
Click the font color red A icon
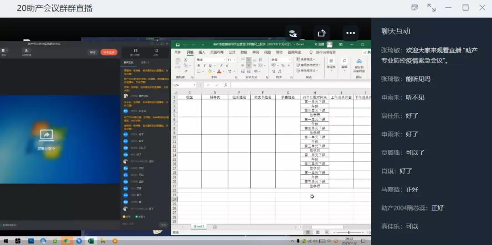pos(219,71)
